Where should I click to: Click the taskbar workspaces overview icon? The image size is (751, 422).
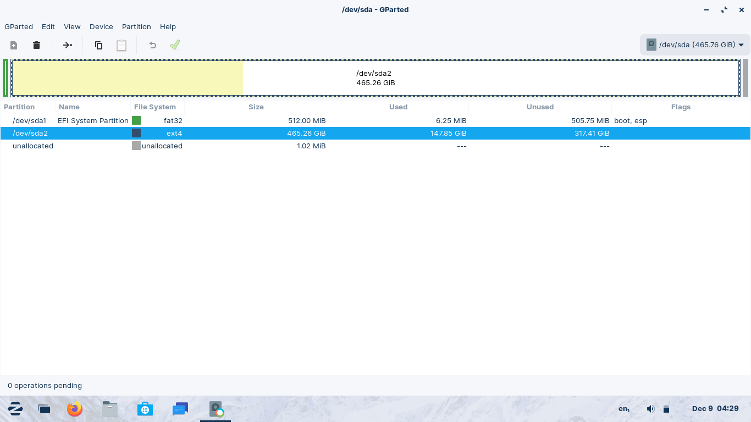[x=44, y=409]
